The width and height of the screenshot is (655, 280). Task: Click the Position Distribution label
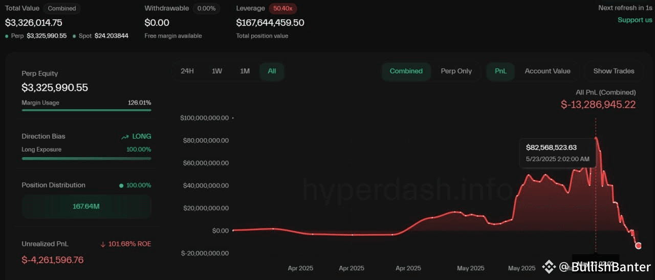coord(53,185)
